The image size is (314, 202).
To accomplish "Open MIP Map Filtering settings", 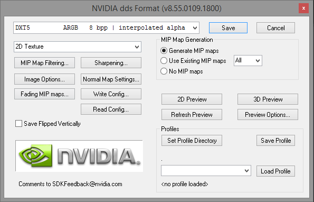I will pyautogui.click(x=44, y=63).
